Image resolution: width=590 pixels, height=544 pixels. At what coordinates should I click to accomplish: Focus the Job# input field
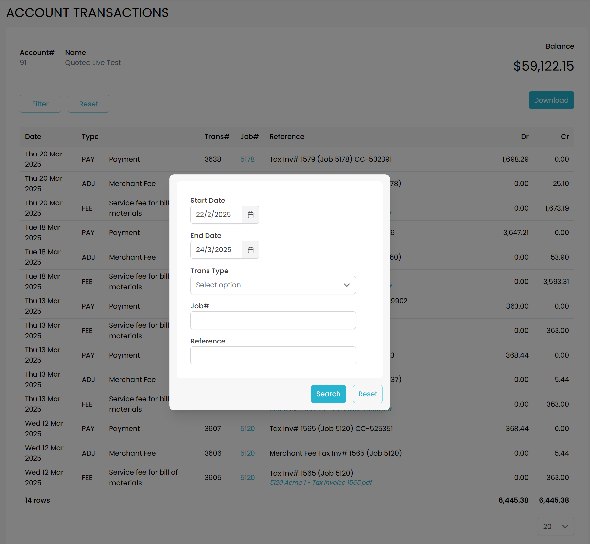(273, 320)
